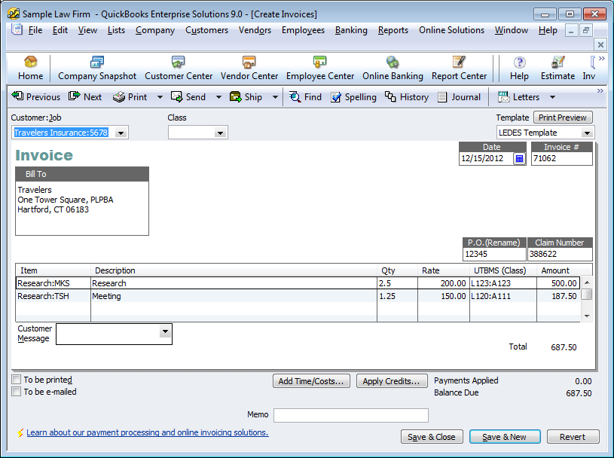Open payment processing and online invoicing link
The width and height of the screenshot is (614, 458).
coord(148,432)
